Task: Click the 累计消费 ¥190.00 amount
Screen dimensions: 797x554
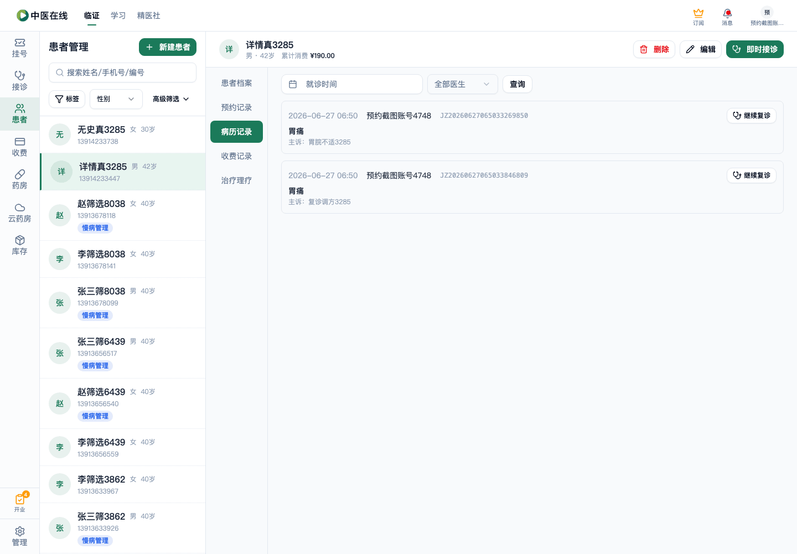Action: [308, 56]
